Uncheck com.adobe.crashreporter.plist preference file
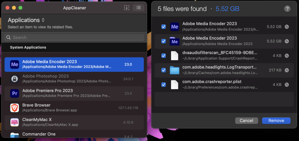This screenshot has height=141, width=299. [164, 84]
